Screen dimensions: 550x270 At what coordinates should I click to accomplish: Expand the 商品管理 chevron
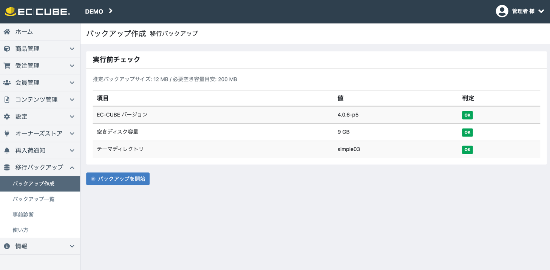tap(72, 49)
